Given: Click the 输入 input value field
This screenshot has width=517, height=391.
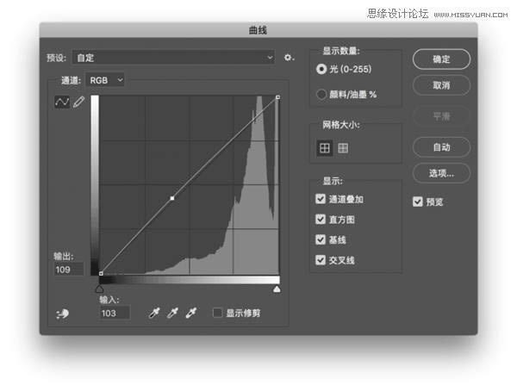Looking at the screenshot, I should 115,313.
